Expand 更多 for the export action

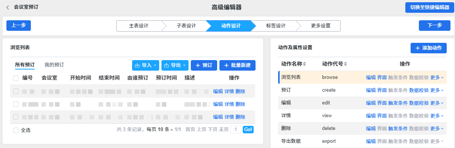coord(437,141)
